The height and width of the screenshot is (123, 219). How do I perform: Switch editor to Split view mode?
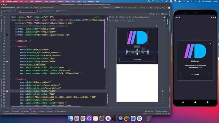pos(158,14)
